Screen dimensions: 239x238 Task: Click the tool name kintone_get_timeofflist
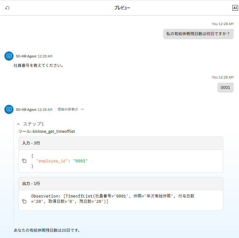[54, 131]
